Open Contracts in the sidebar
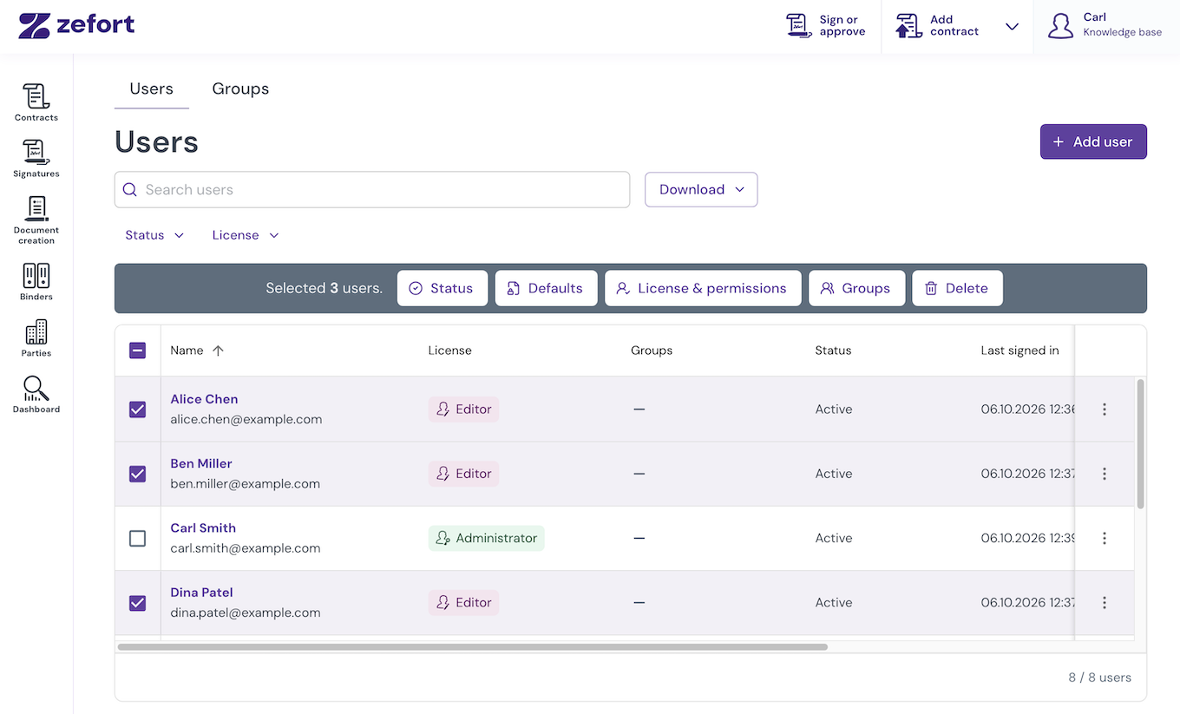Viewport: 1180px width, 714px height. (36, 102)
